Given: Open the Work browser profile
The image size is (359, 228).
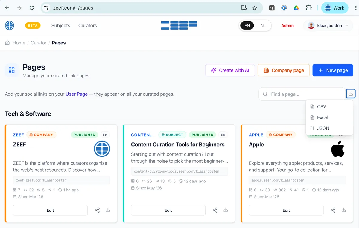Looking at the screenshot, I should pos(335,8).
